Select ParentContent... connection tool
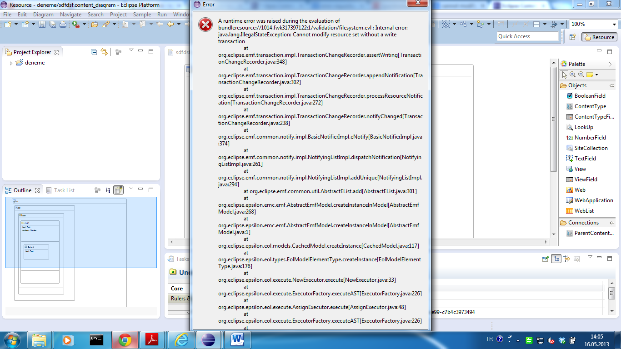This screenshot has width=621, height=349. pos(590,233)
